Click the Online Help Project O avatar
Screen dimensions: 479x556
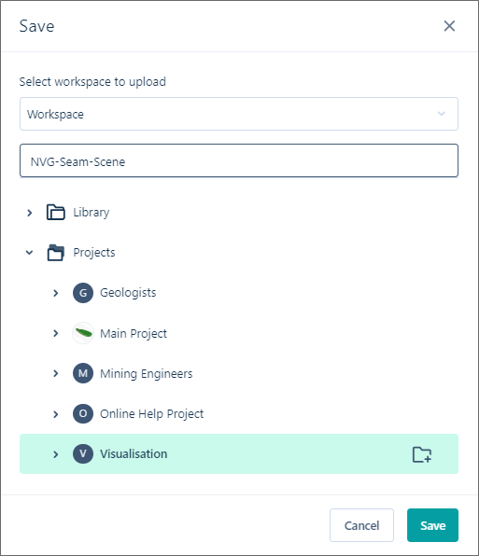pos(83,413)
